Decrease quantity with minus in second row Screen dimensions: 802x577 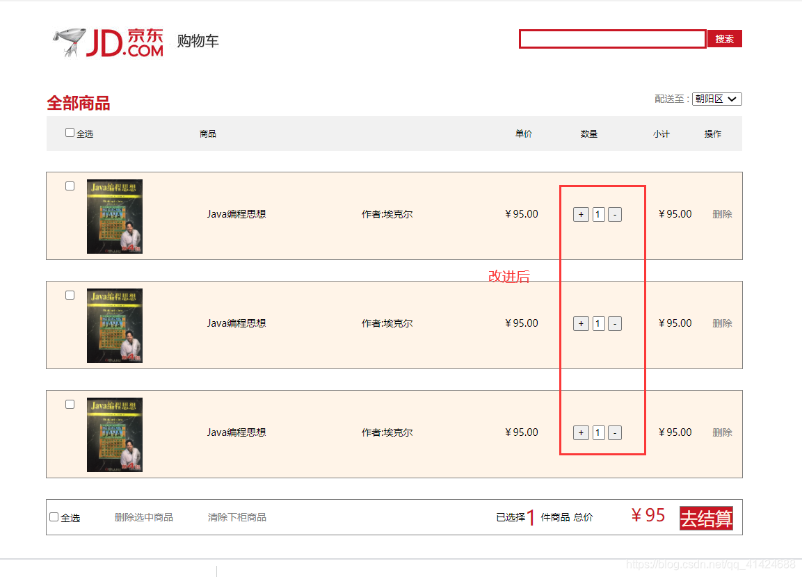(615, 323)
